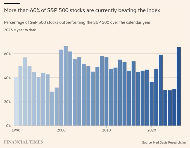Click the Ned Davis Research source text
This screenshot has width=190, height=148.
click(x=164, y=142)
